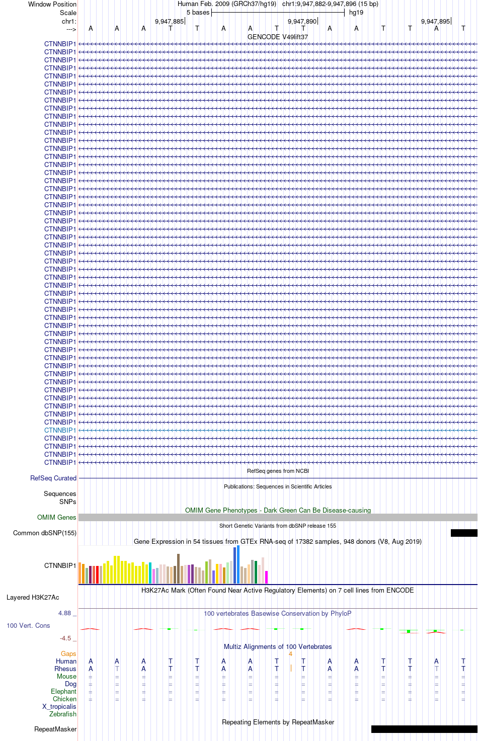The height and width of the screenshot is (741, 478).
Task: Select the light-blue highlighted CTNNBIP1 transcript label
Action: click(60, 430)
